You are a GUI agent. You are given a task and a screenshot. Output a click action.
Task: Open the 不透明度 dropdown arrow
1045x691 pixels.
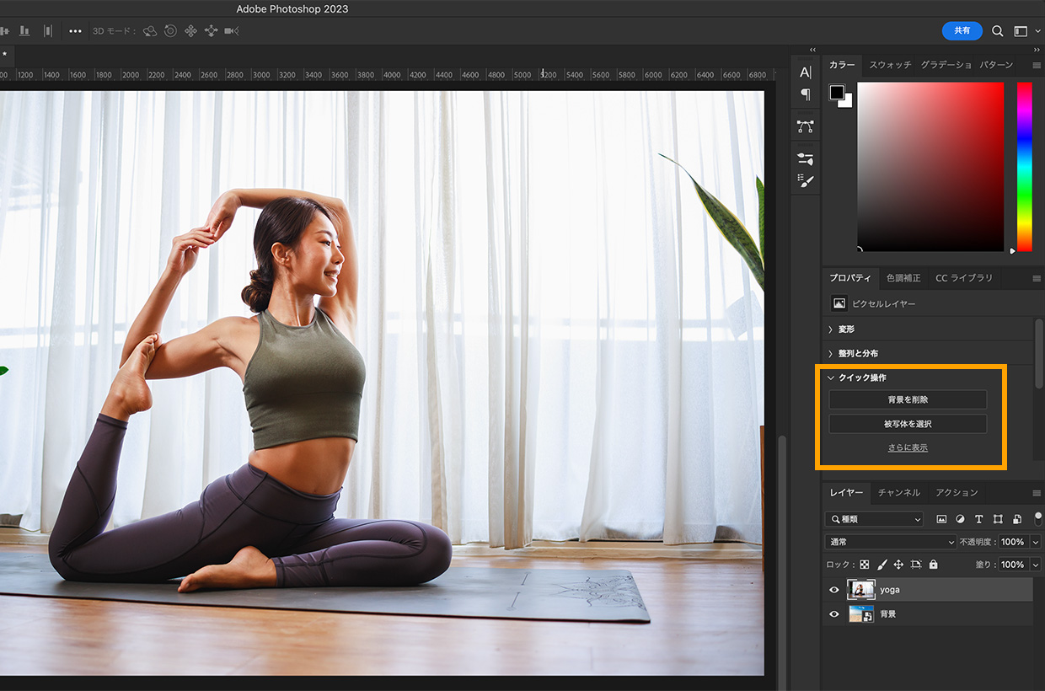1036,542
